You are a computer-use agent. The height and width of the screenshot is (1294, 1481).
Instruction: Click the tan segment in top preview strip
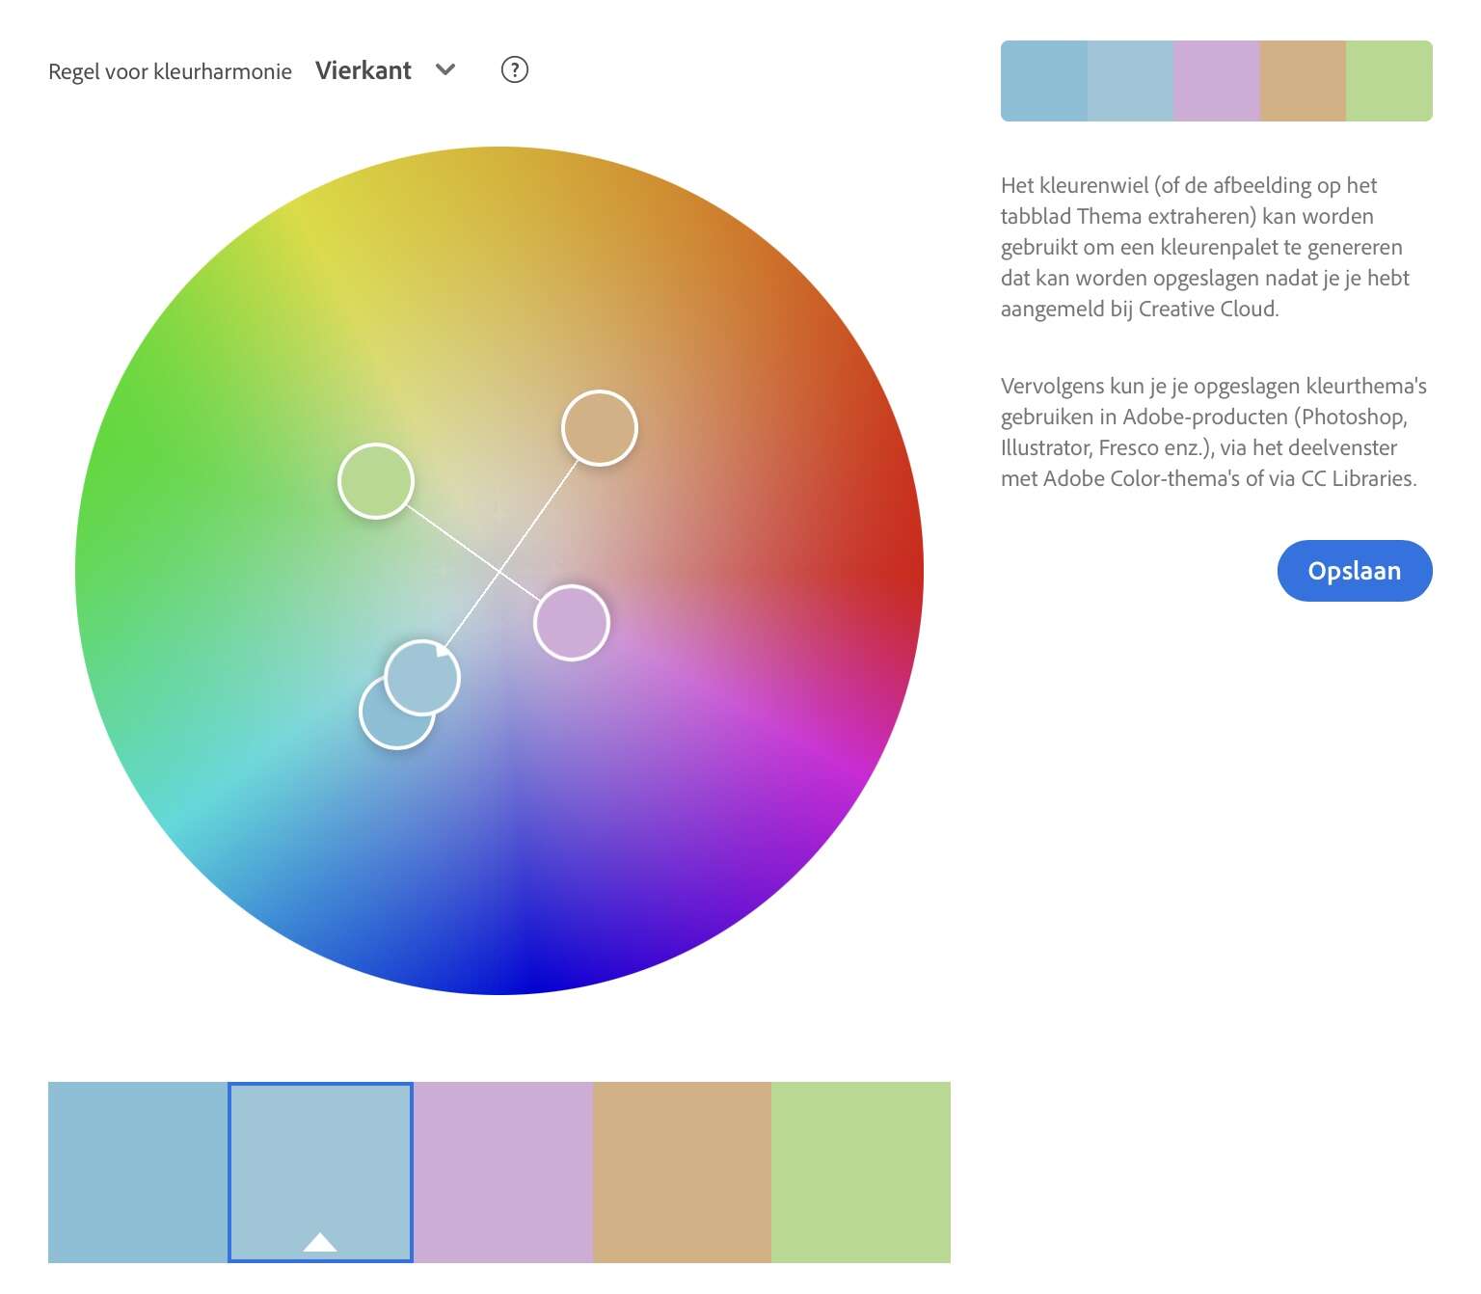tap(1303, 81)
